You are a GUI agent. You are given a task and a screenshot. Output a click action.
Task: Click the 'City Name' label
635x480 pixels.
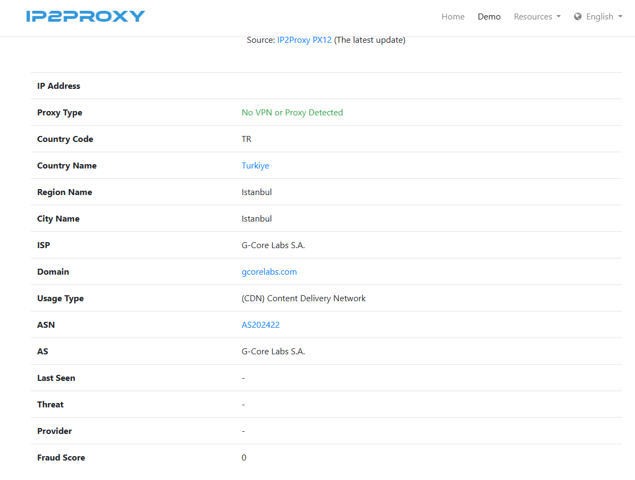[58, 218]
